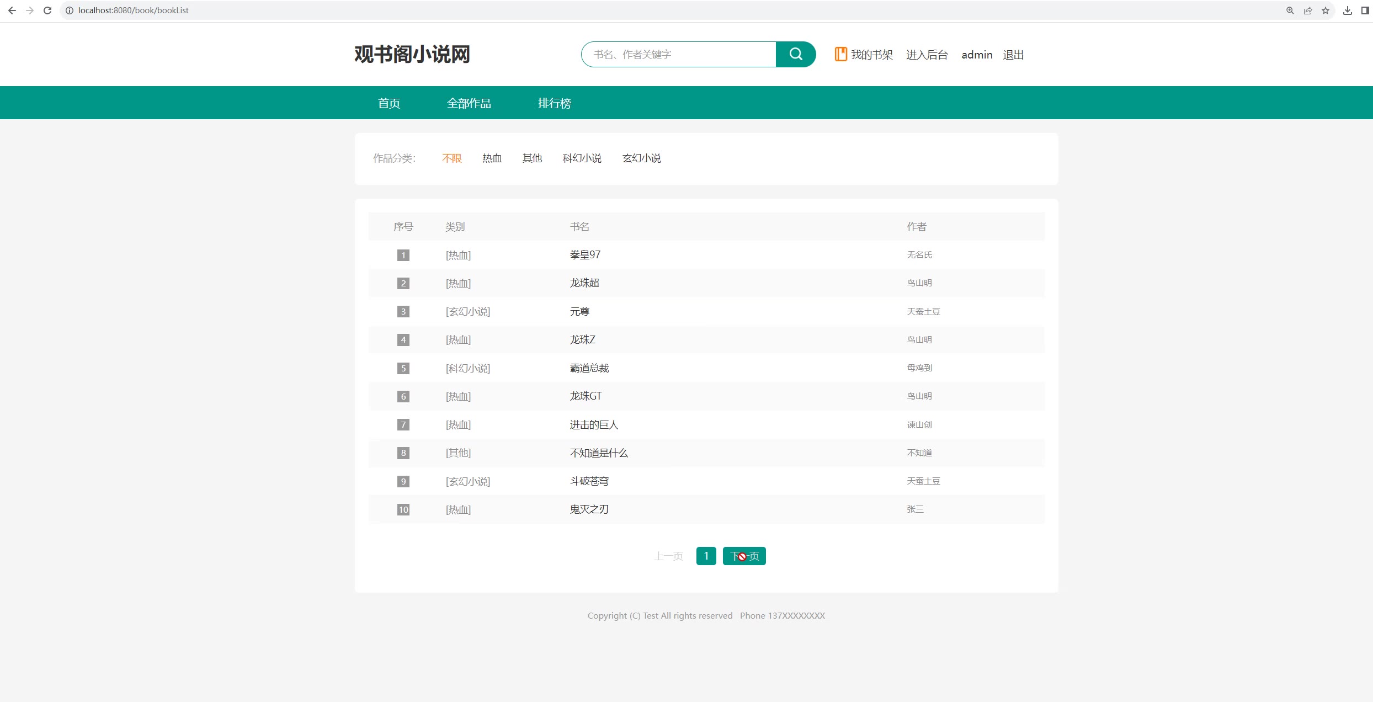Open the 首页 navigation tab
The width and height of the screenshot is (1373, 702).
(x=389, y=103)
